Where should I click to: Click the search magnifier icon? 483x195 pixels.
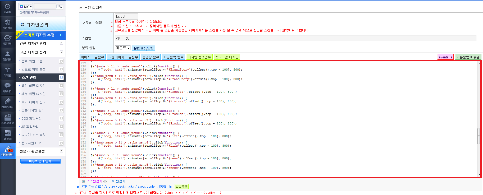click(60, 6)
